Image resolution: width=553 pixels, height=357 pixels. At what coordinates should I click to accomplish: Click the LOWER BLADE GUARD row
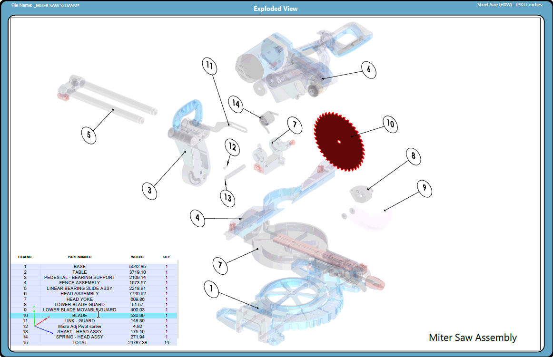pyautogui.click(x=94, y=305)
